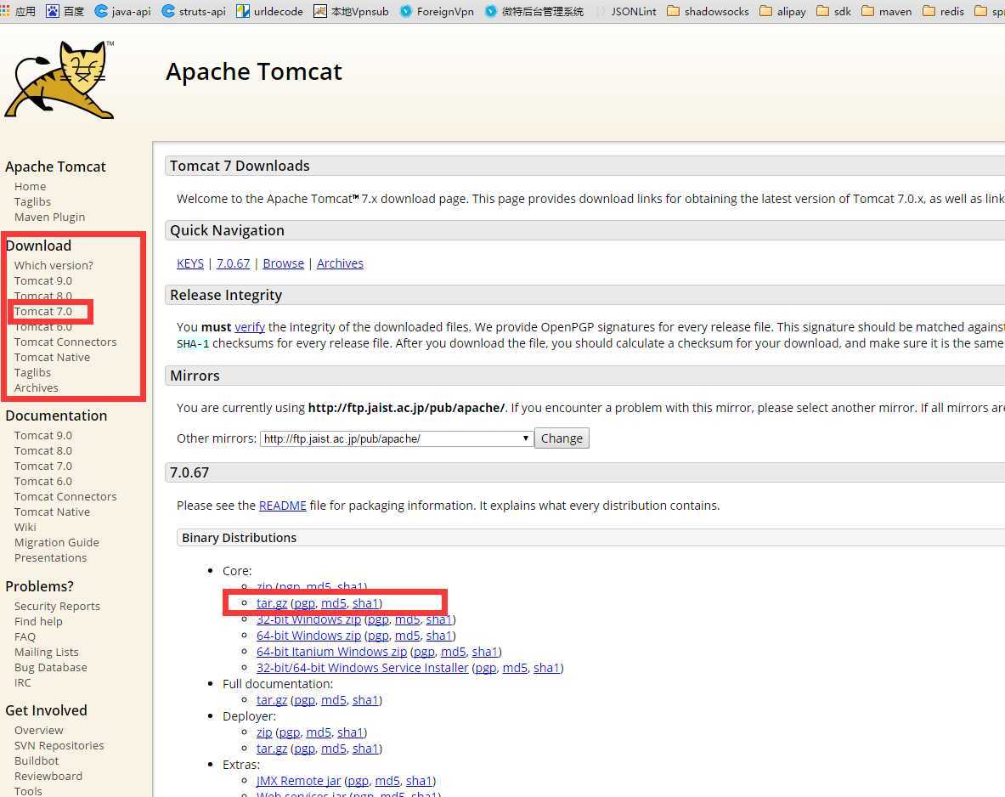
Task: Open the Browse link
Action: pos(283,263)
